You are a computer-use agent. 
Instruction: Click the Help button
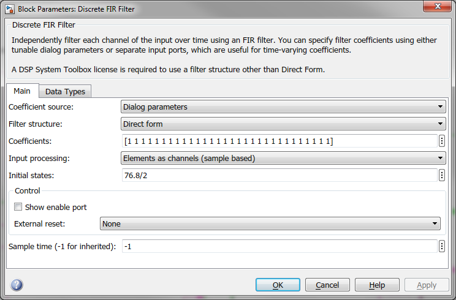click(377, 285)
